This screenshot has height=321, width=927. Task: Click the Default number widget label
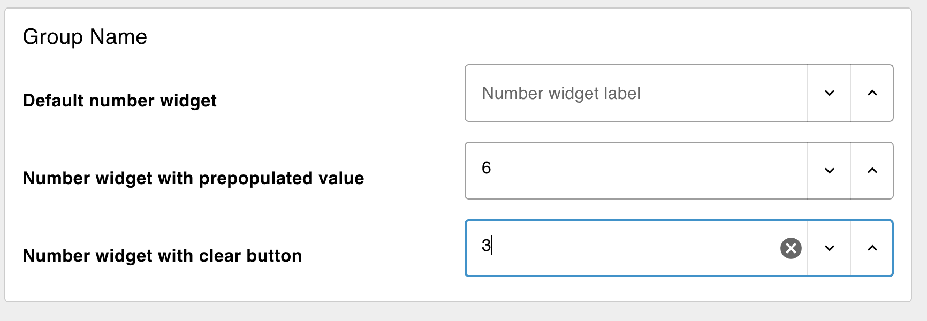click(119, 100)
